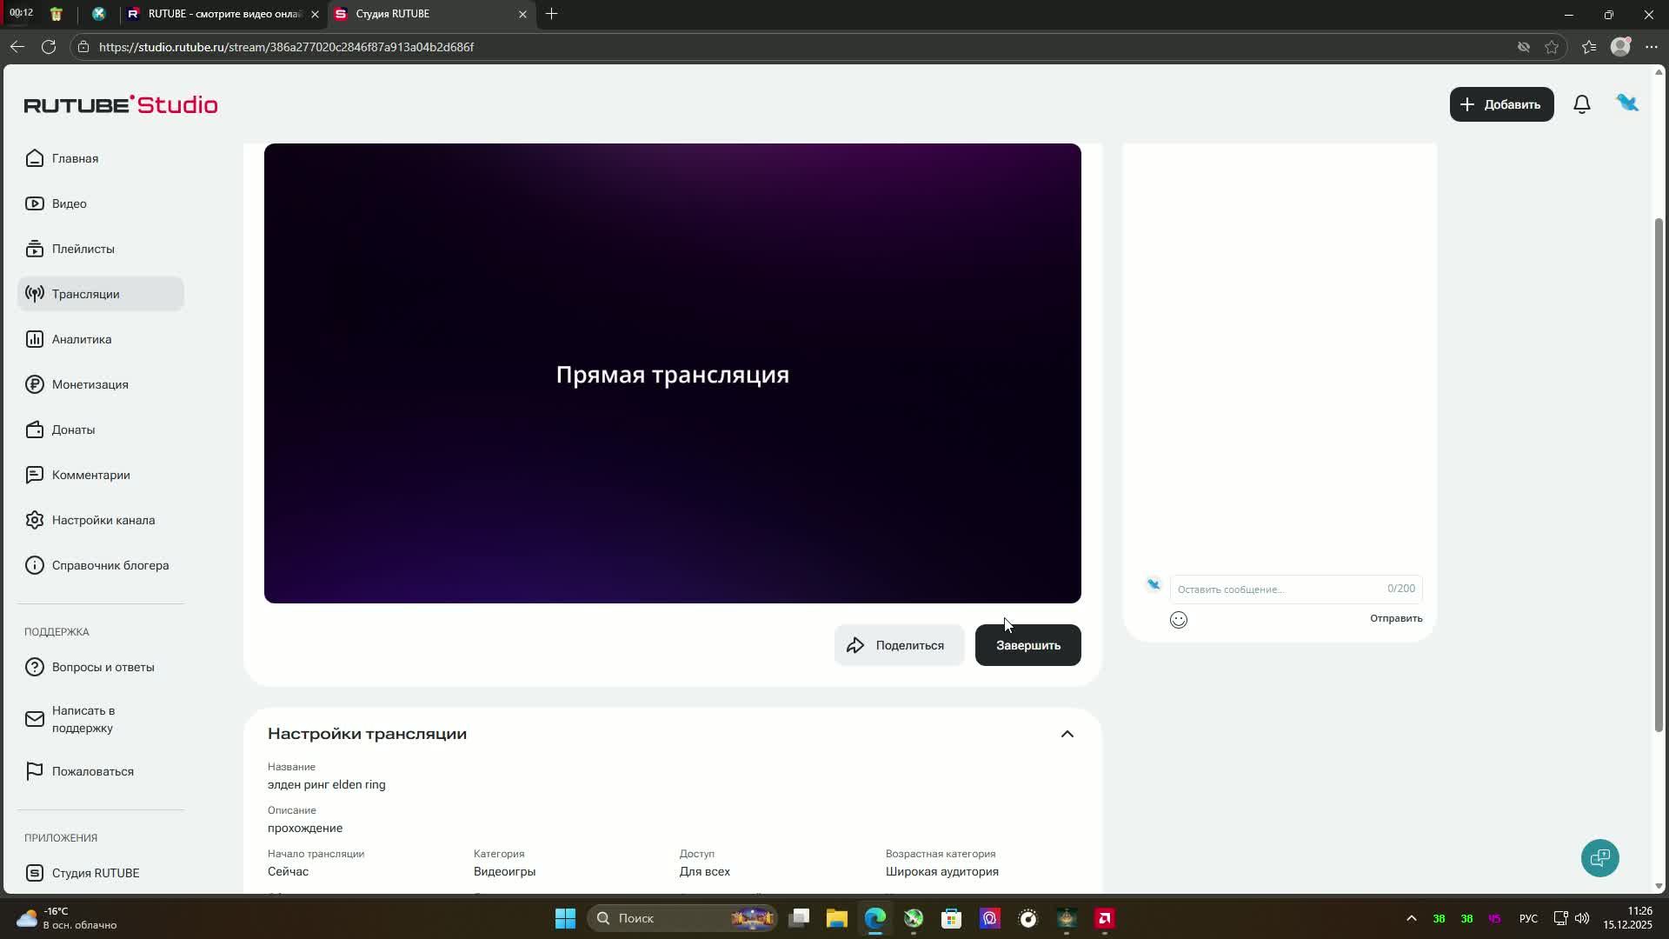Click the floating teal picture-in-picture button
This screenshot has height=939, width=1669.
(1599, 858)
